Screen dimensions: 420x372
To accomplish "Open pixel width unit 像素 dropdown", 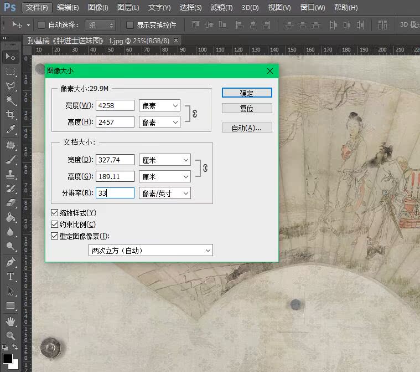I will tap(159, 106).
